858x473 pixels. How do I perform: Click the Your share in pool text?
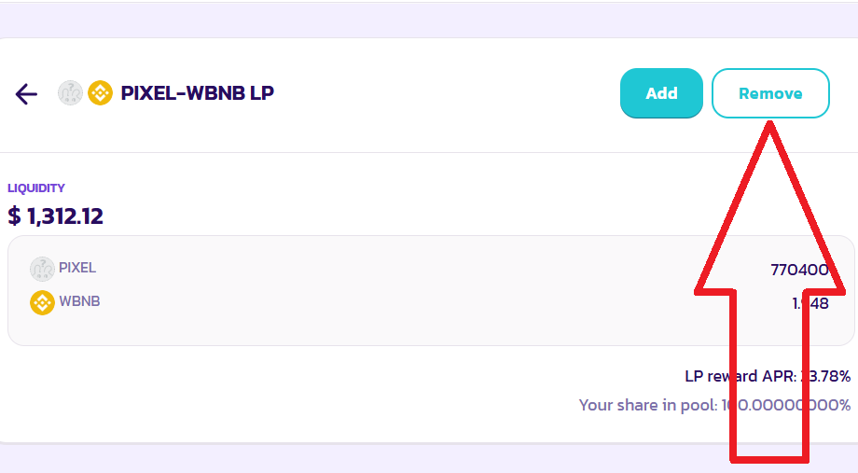pyautogui.click(x=714, y=405)
